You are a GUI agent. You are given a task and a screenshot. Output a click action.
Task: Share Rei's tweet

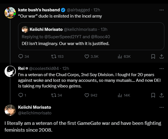(162, 95)
